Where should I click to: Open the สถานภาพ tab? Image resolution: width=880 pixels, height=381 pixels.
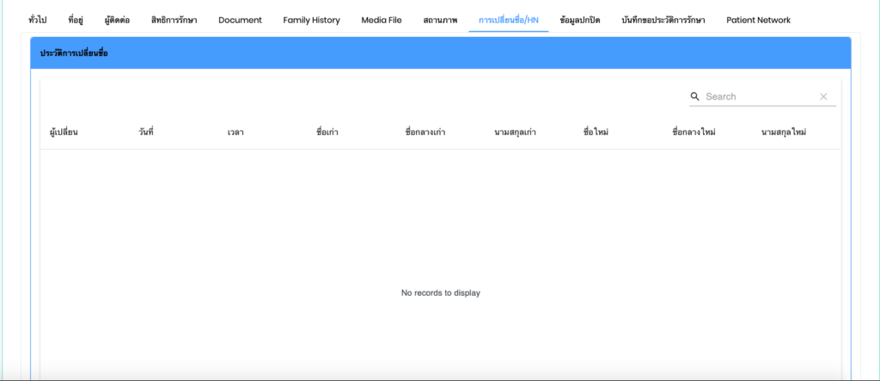click(440, 20)
